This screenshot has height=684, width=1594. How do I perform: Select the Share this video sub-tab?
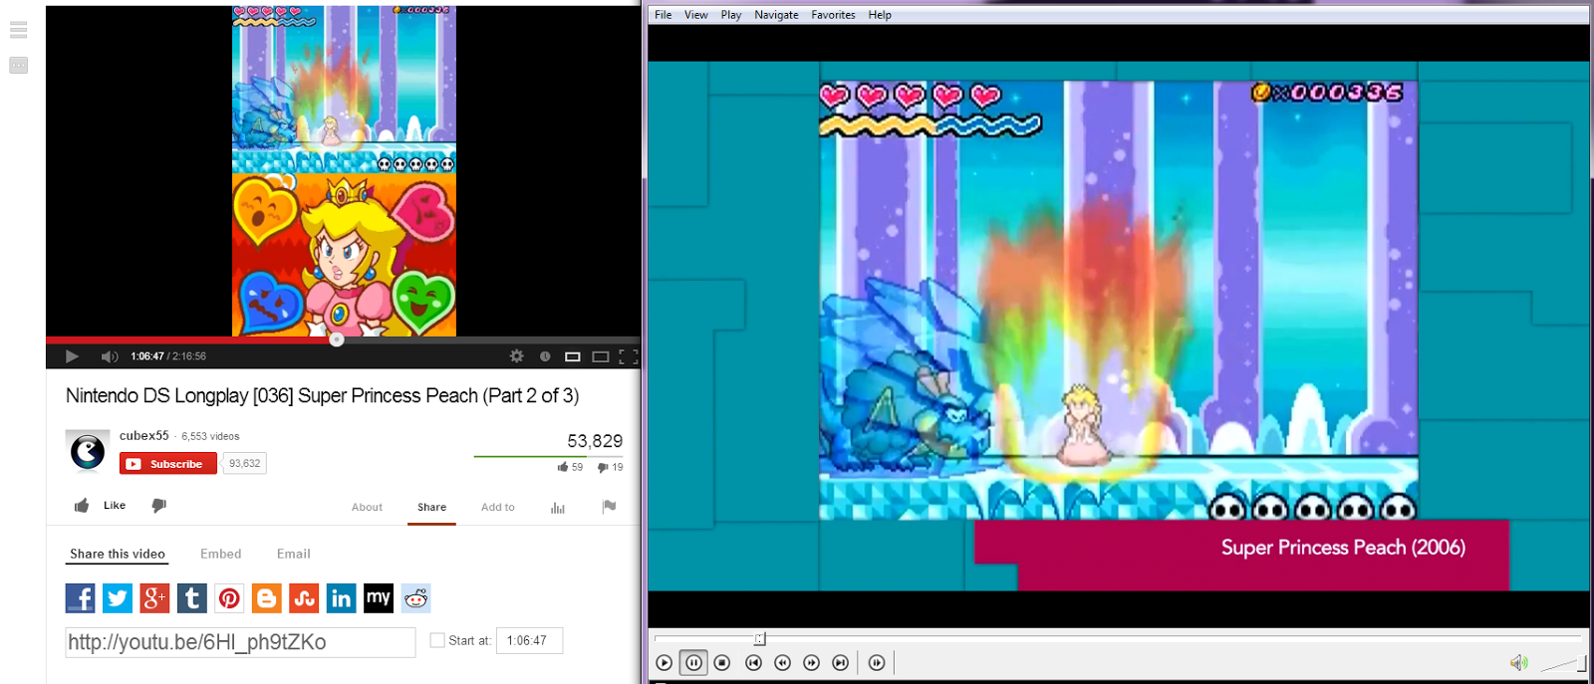pos(118,554)
